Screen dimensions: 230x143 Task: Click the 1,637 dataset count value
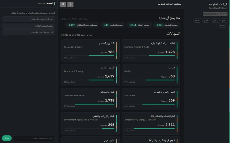pos(110,76)
